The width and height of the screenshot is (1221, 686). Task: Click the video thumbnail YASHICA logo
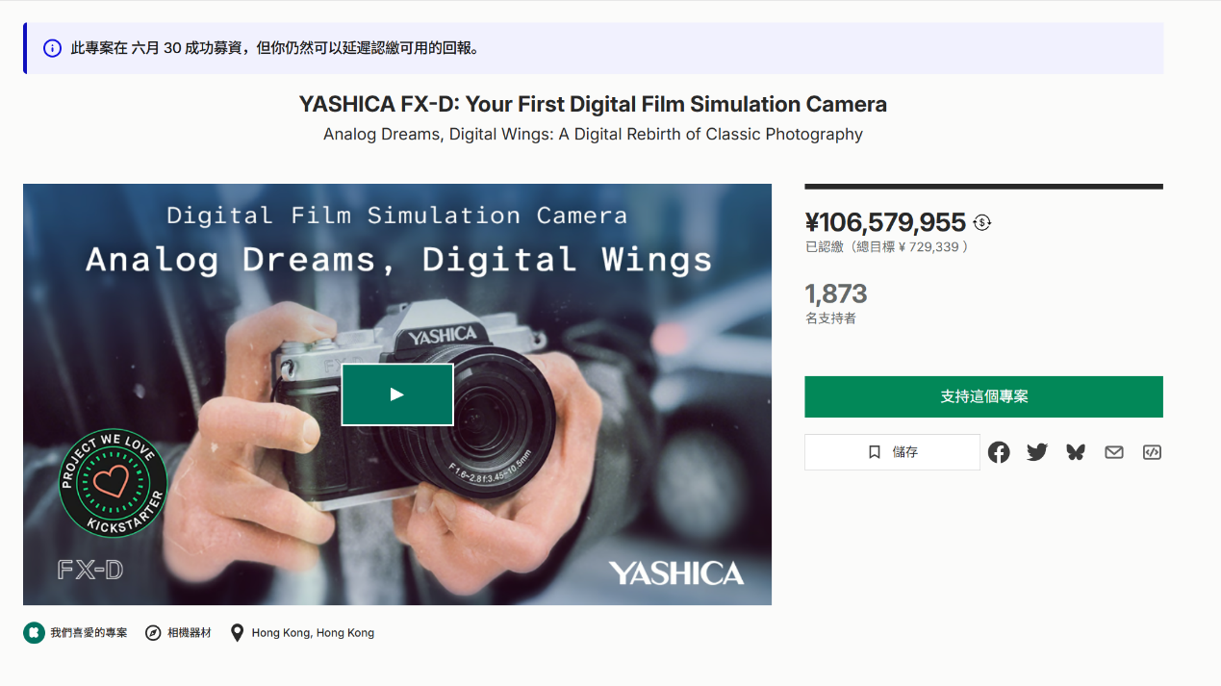pos(675,573)
